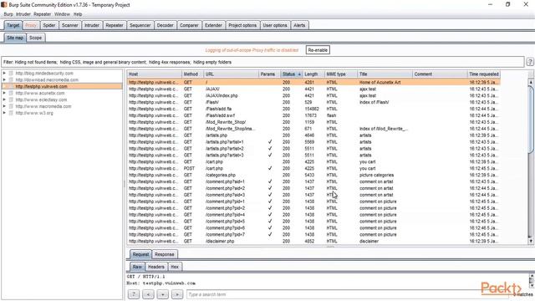
Task: Expand the www.macromedia.com tree node
Action: (x=4, y=106)
